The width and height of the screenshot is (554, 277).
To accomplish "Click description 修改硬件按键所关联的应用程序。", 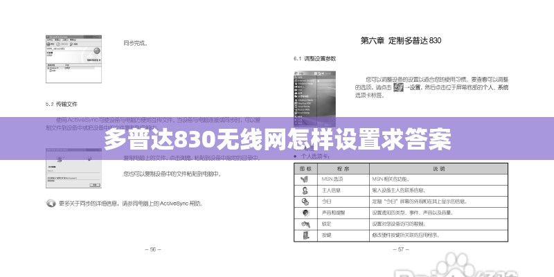I will coord(406,235).
